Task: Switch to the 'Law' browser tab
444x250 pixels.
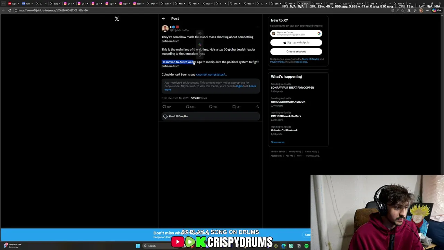Action: pos(28,3)
